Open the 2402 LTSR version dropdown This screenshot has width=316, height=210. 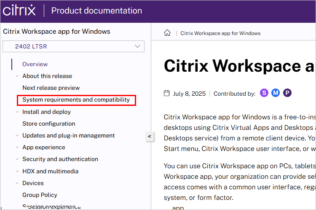point(73,46)
